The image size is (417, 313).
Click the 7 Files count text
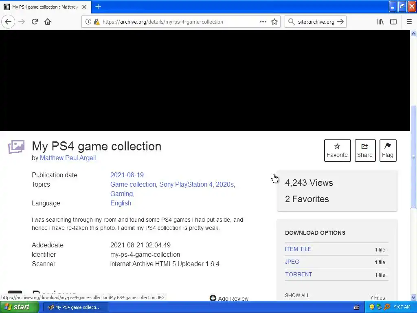click(377, 298)
